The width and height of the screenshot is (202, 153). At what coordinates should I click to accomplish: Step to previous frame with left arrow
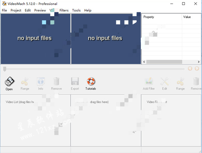(x=190, y=69)
